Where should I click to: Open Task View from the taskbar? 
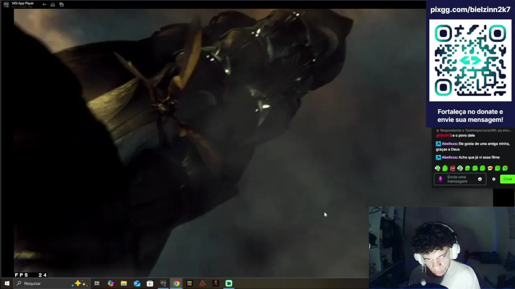97,283
